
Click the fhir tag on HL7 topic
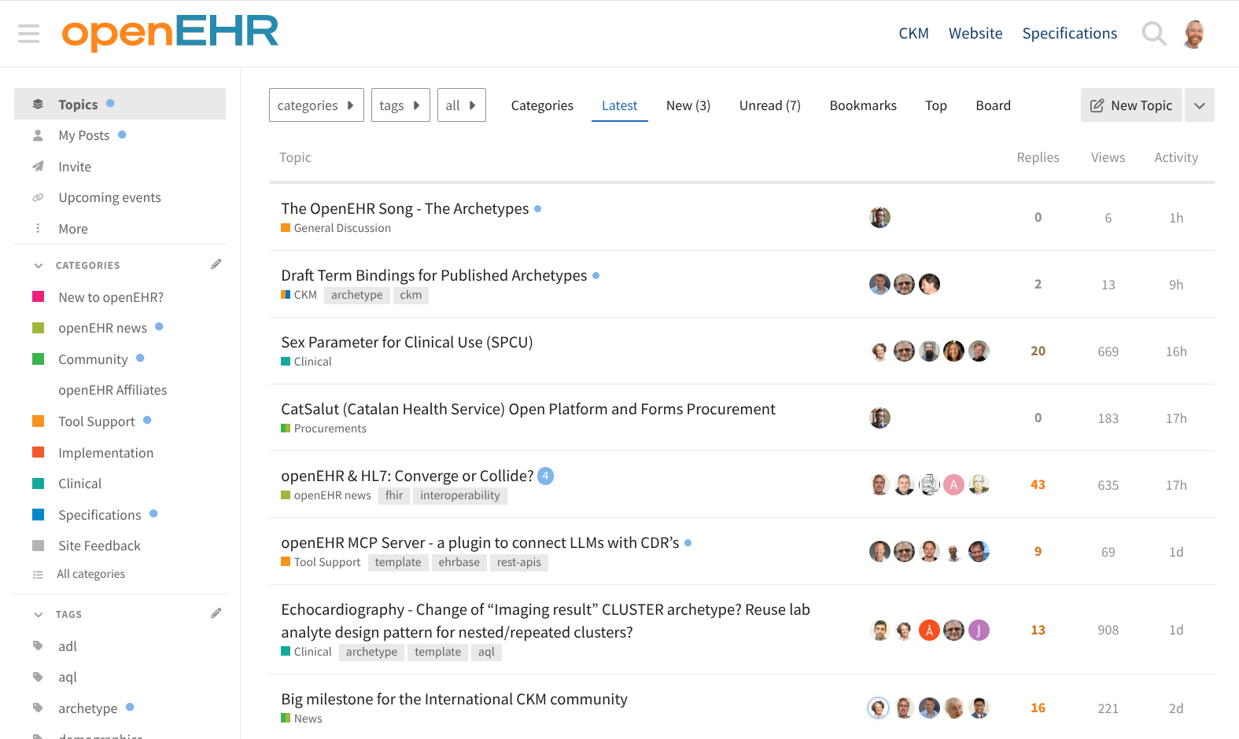pyautogui.click(x=394, y=495)
